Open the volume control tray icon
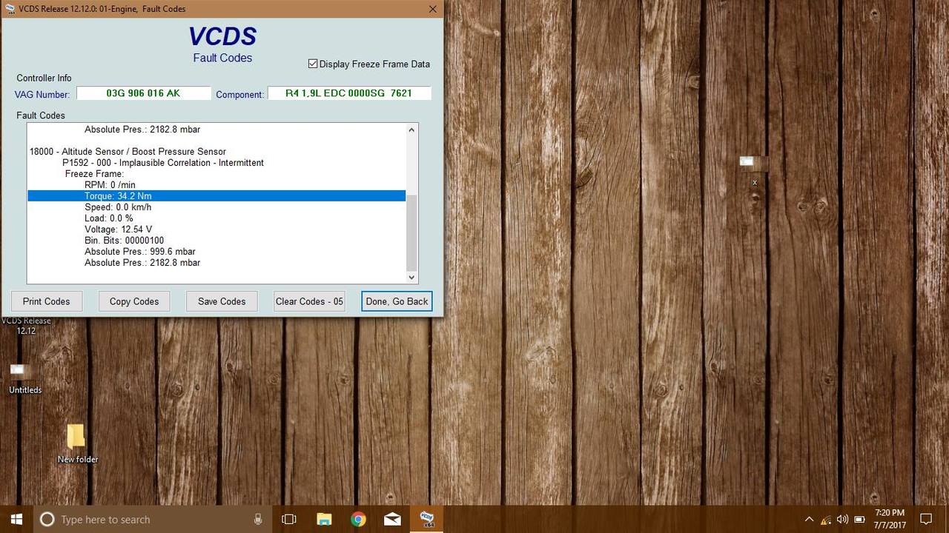 point(843,520)
